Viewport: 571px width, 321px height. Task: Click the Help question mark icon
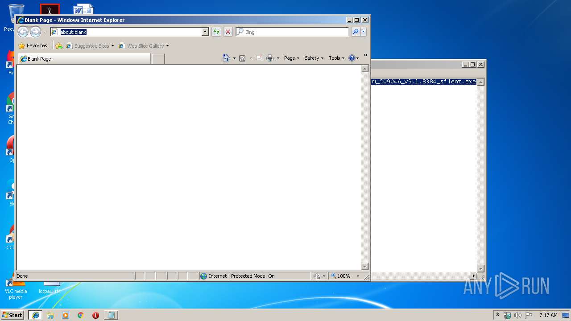(x=352, y=58)
